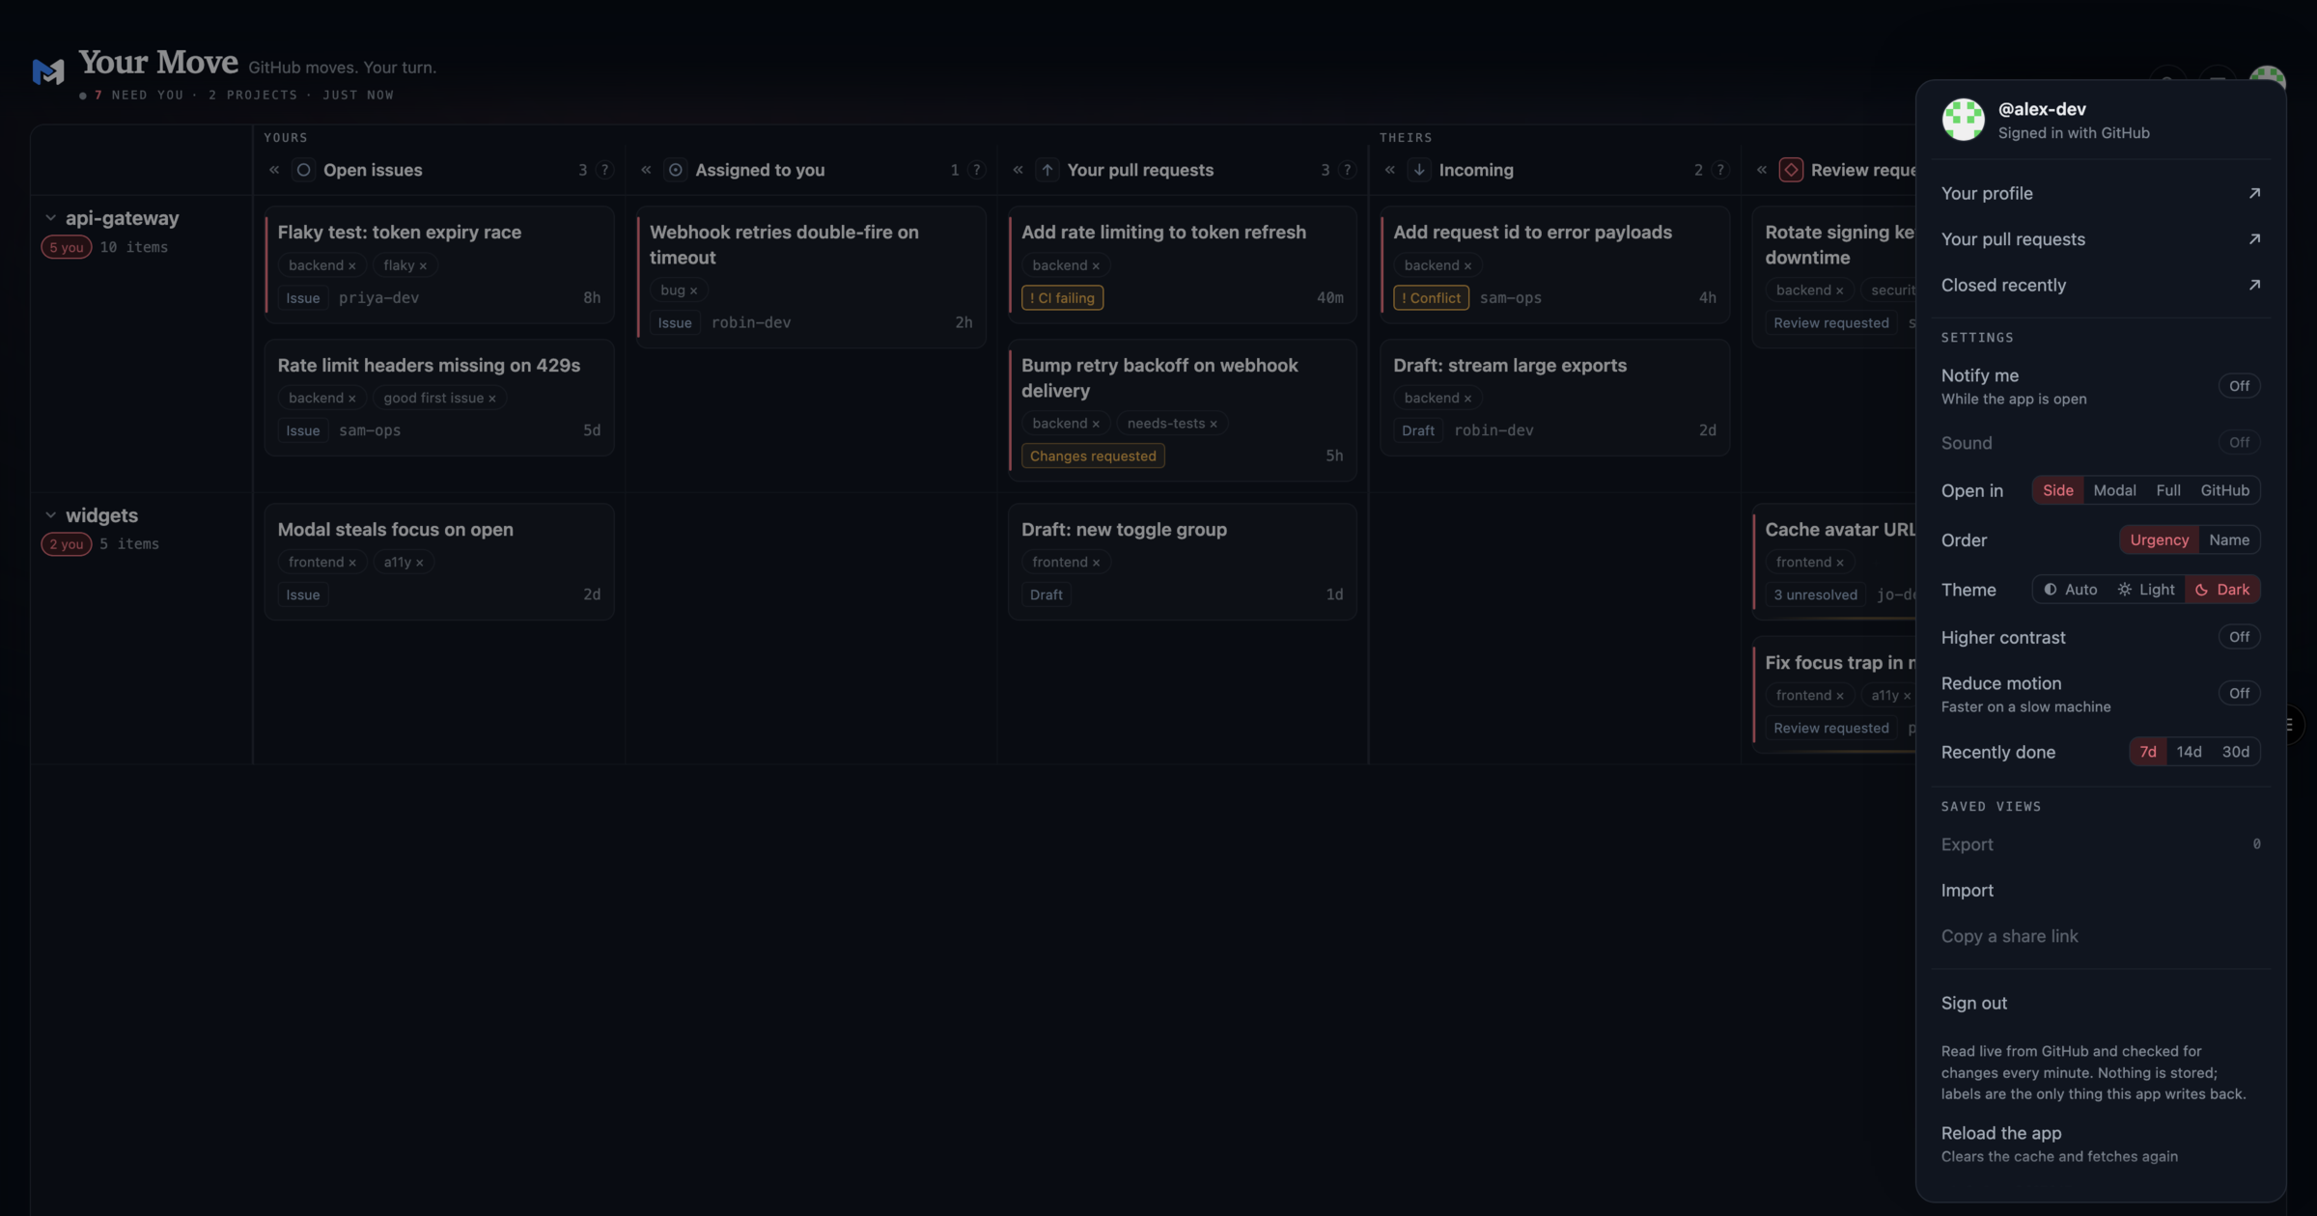The image size is (2317, 1216).
Task: Collapse the Assigned to you column
Action: [646, 170]
